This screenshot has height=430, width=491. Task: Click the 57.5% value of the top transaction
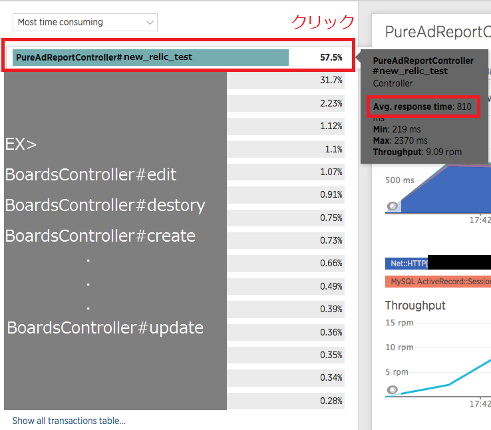(x=331, y=57)
